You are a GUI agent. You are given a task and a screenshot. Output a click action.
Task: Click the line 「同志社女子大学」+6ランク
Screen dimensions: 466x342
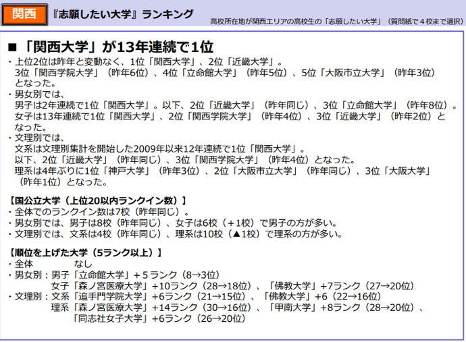tap(160, 318)
